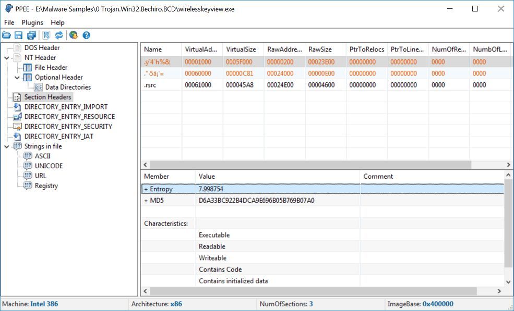The height and width of the screenshot is (311, 514).
Task: Click the FB/FQ toolbar icon
Action: pos(46,35)
